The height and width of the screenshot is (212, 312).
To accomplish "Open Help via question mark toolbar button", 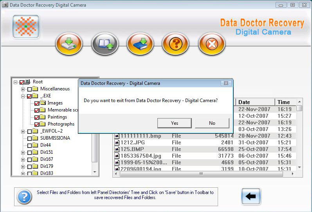I will (x=175, y=44).
